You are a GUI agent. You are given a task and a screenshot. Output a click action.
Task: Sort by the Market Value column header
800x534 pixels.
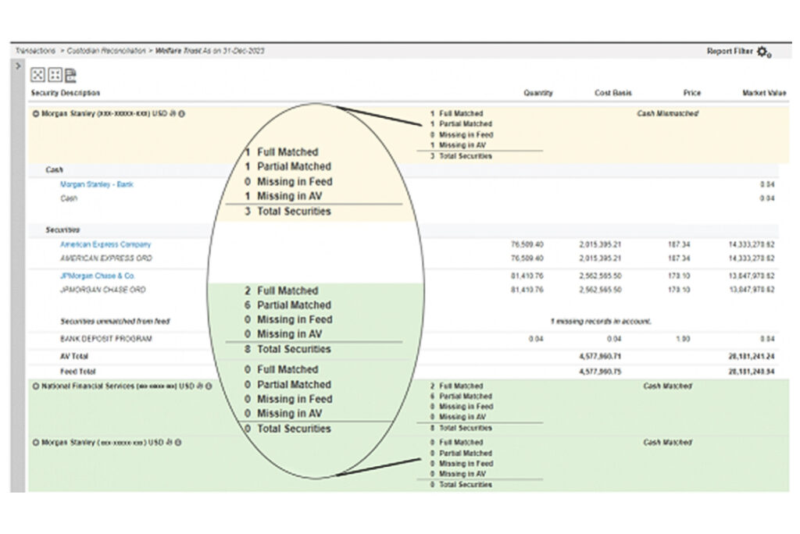tap(763, 93)
